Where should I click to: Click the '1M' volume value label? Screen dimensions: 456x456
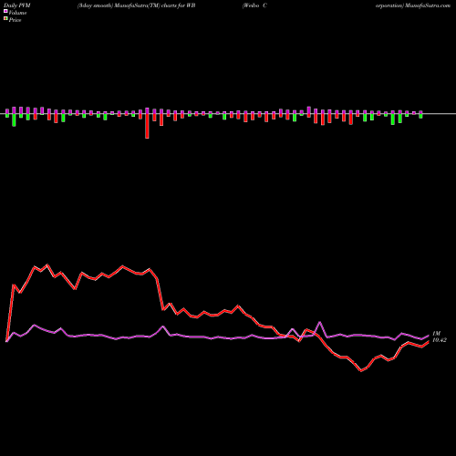(x=437, y=334)
